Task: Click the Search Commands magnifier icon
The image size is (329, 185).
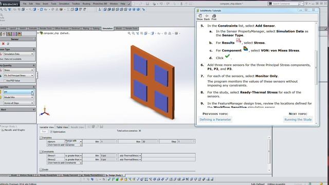Action: coord(300,4)
